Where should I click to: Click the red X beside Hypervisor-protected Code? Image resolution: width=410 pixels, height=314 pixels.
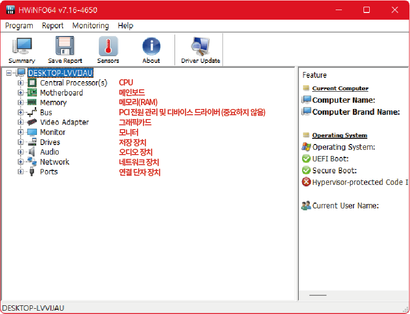pos(306,182)
